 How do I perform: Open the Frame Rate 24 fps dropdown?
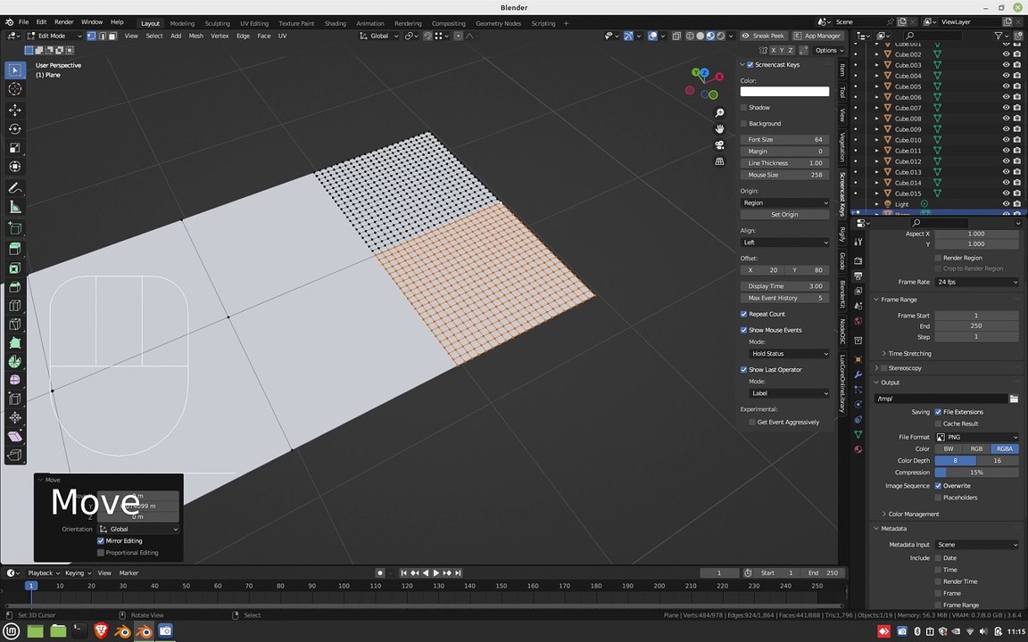point(977,283)
